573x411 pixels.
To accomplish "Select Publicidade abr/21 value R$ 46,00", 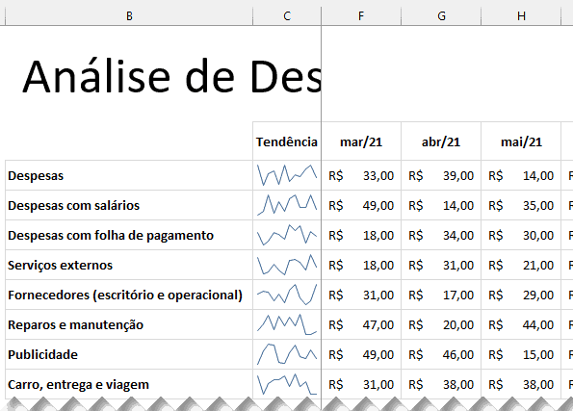I will point(441,354).
